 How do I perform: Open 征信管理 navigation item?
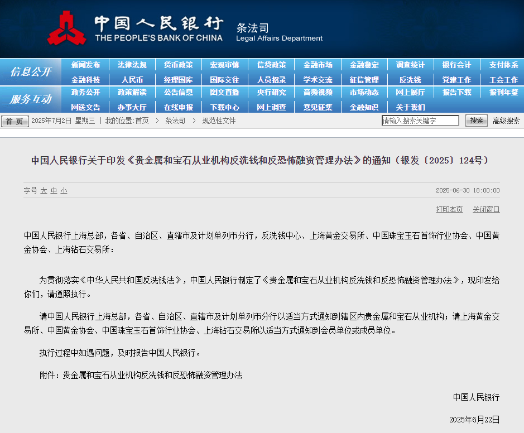point(364,80)
